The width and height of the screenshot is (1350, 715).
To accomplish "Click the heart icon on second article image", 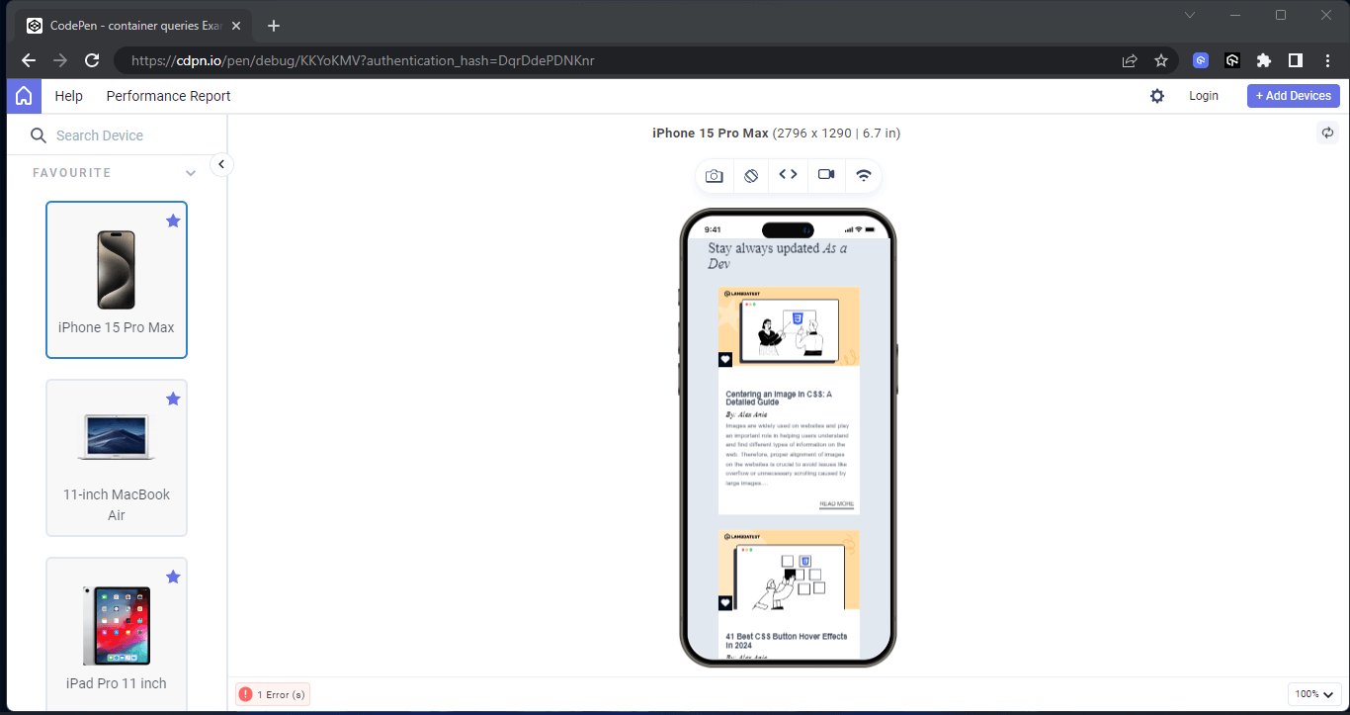I will click(x=725, y=602).
